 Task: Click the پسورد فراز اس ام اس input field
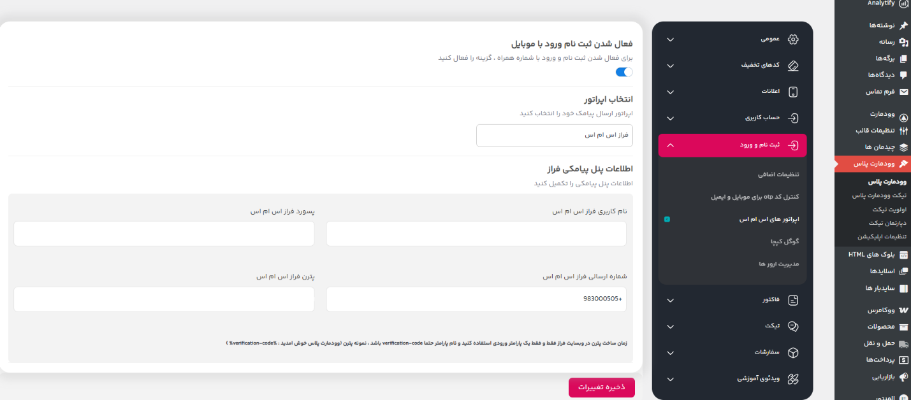click(163, 234)
